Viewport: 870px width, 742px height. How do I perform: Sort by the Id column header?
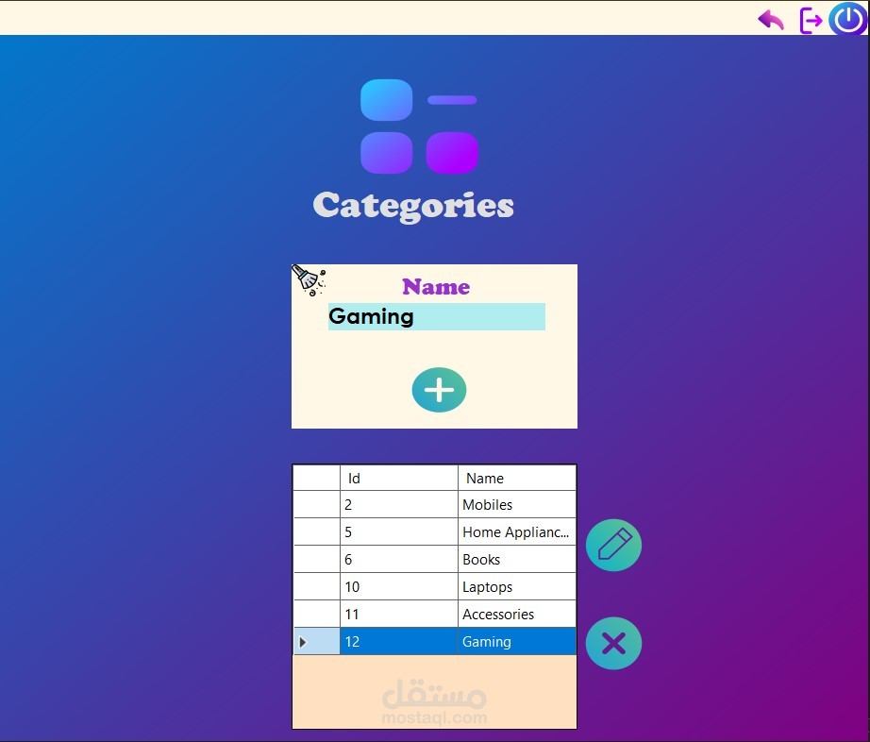coord(399,478)
